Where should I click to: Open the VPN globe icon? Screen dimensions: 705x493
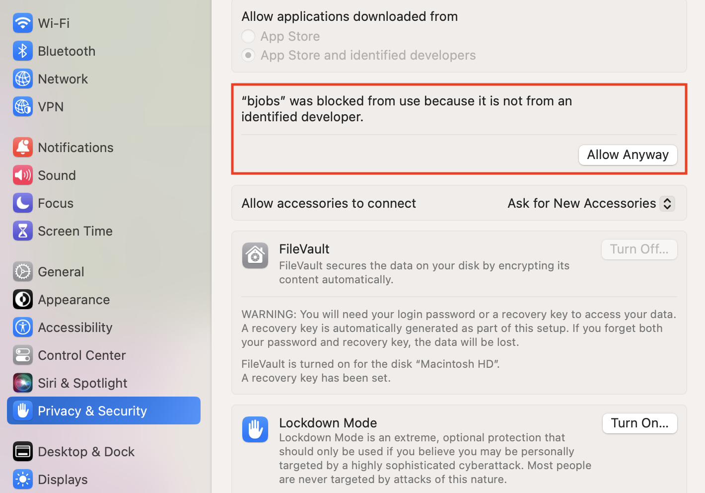(x=23, y=107)
